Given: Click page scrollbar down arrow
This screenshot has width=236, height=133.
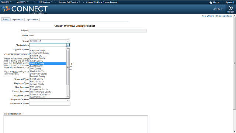Looking at the screenshot, I should click(235, 132).
